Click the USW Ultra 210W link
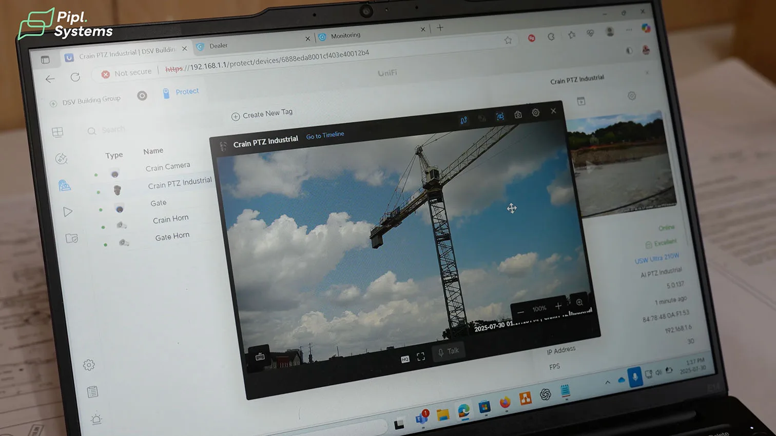 click(657, 258)
